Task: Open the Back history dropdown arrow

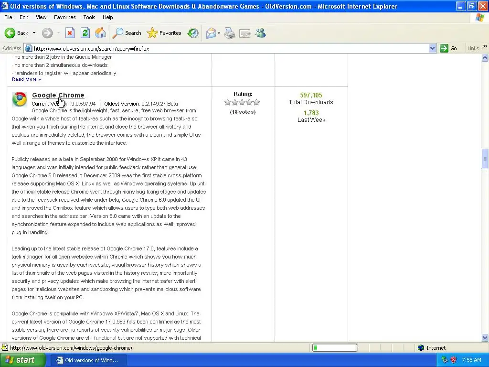Action: coord(34,33)
